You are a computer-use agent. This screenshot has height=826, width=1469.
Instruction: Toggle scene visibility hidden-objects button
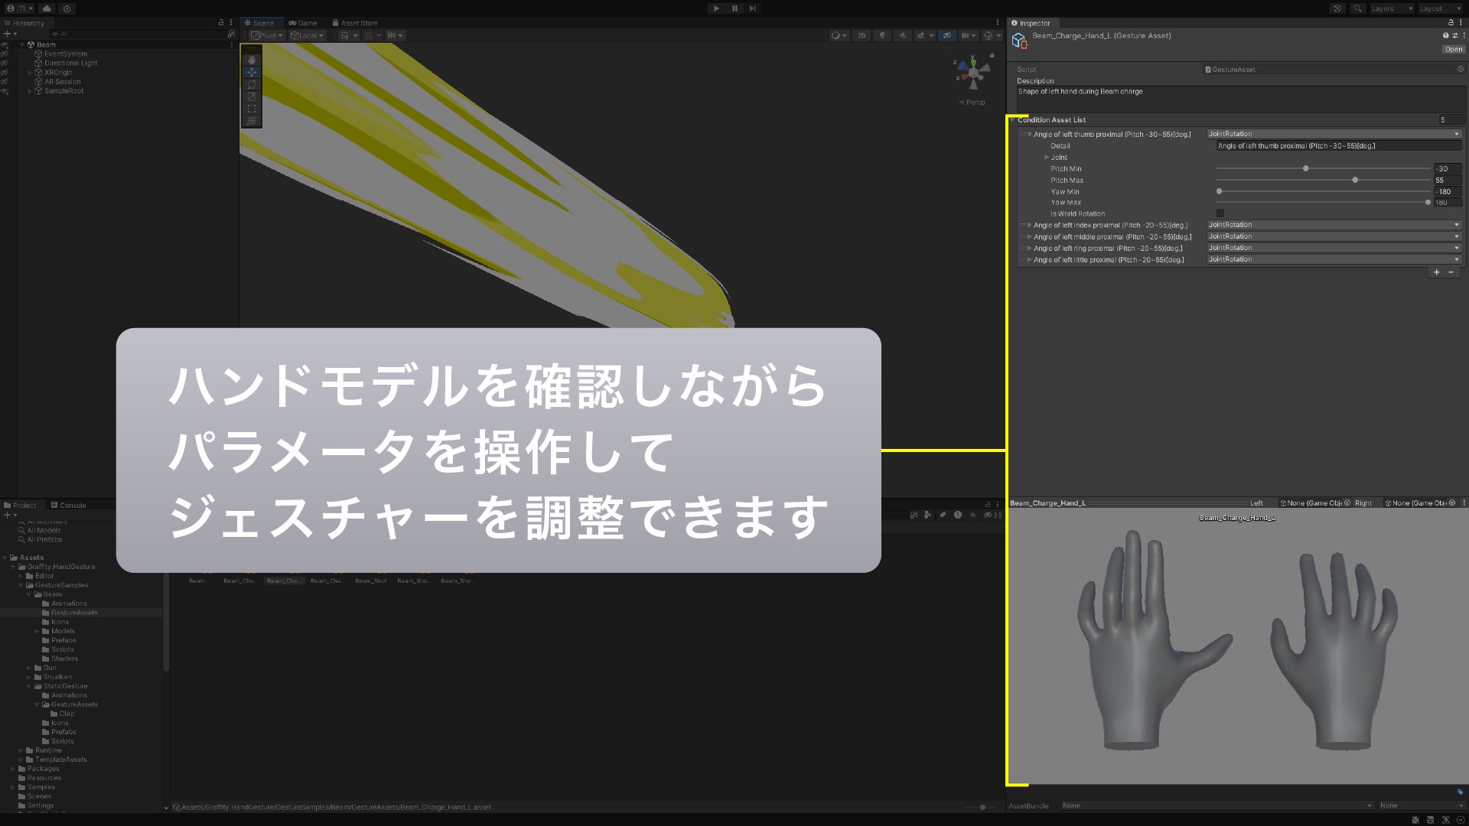tap(947, 35)
